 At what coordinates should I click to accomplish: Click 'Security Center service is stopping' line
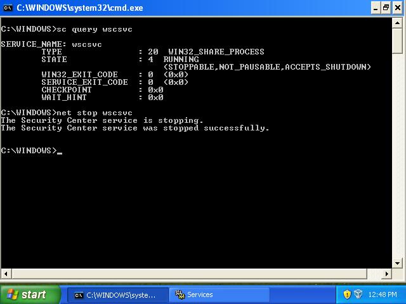point(102,120)
